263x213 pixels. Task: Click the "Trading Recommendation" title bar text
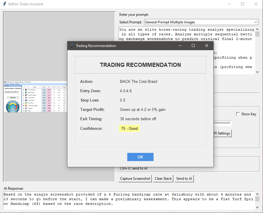(x=96, y=46)
